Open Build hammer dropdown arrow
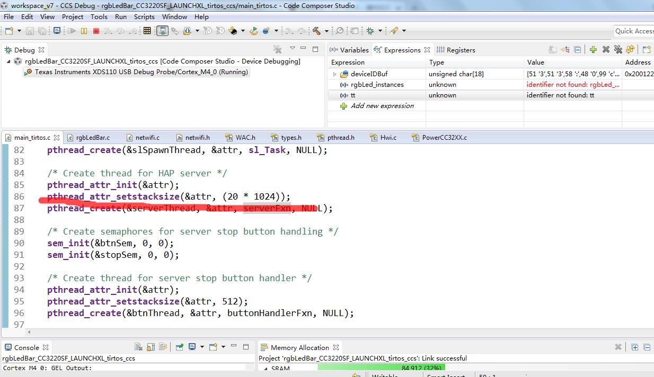This screenshot has height=377, width=654. tap(326, 31)
